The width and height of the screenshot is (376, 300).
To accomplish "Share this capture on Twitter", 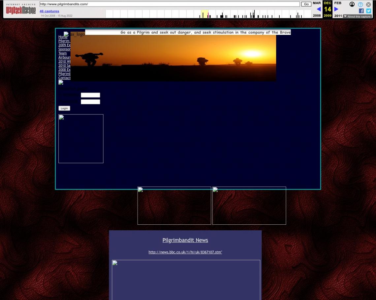I will pyautogui.click(x=368, y=11).
